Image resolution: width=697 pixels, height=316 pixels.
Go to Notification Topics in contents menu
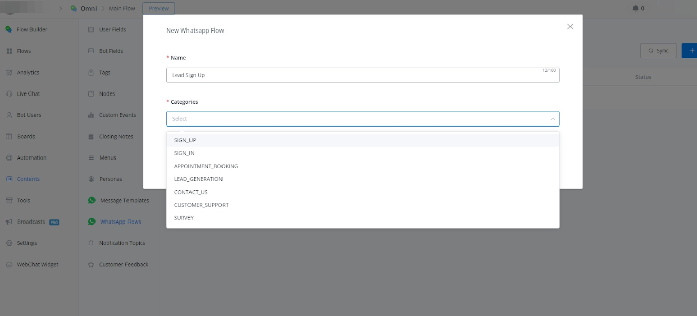click(121, 243)
